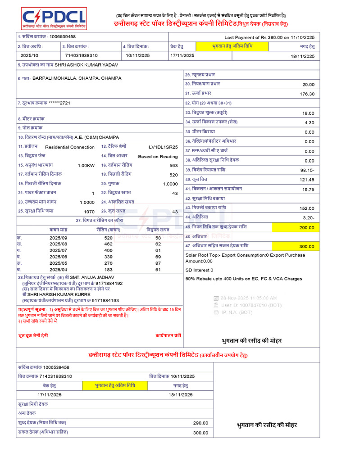Select service number 1006539458 at top
The image size is (346, 461).
63,37
